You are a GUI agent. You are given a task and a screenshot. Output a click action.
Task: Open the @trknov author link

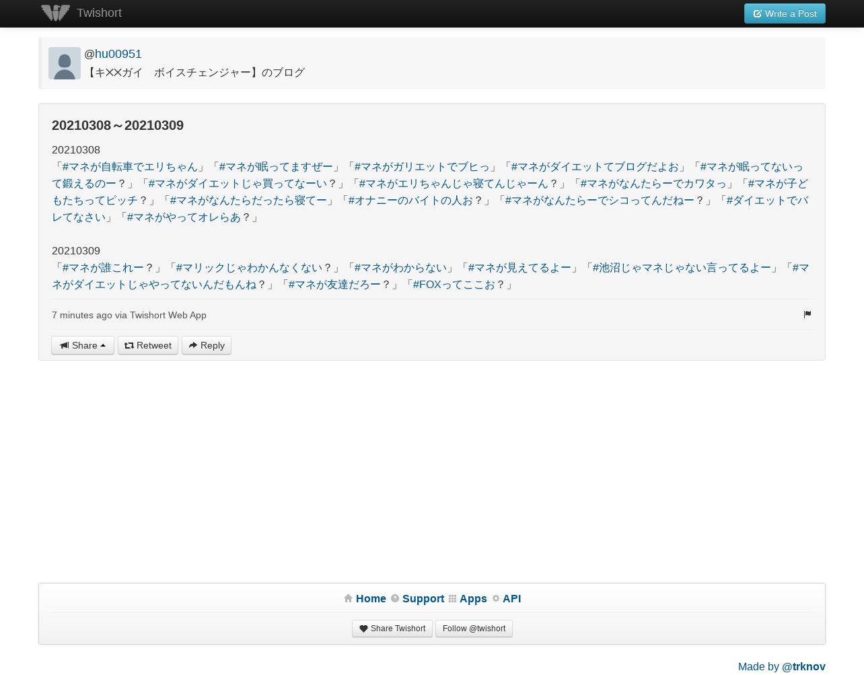pyautogui.click(x=803, y=666)
